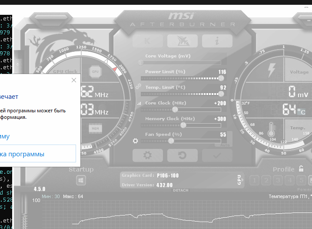The height and width of the screenshot is (229, 312).
Task: Click the Температура ГП1 graph title
Action: [x=290, y=196]
